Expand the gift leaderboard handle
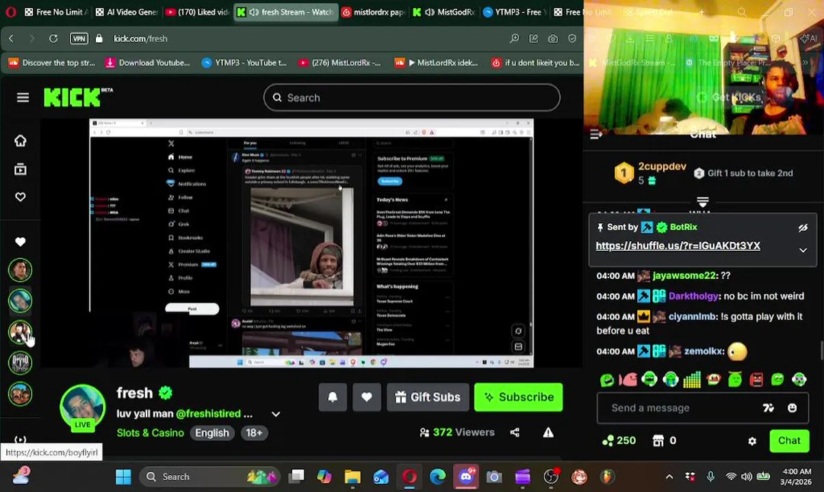824x492 pixels. coord(702,202)
